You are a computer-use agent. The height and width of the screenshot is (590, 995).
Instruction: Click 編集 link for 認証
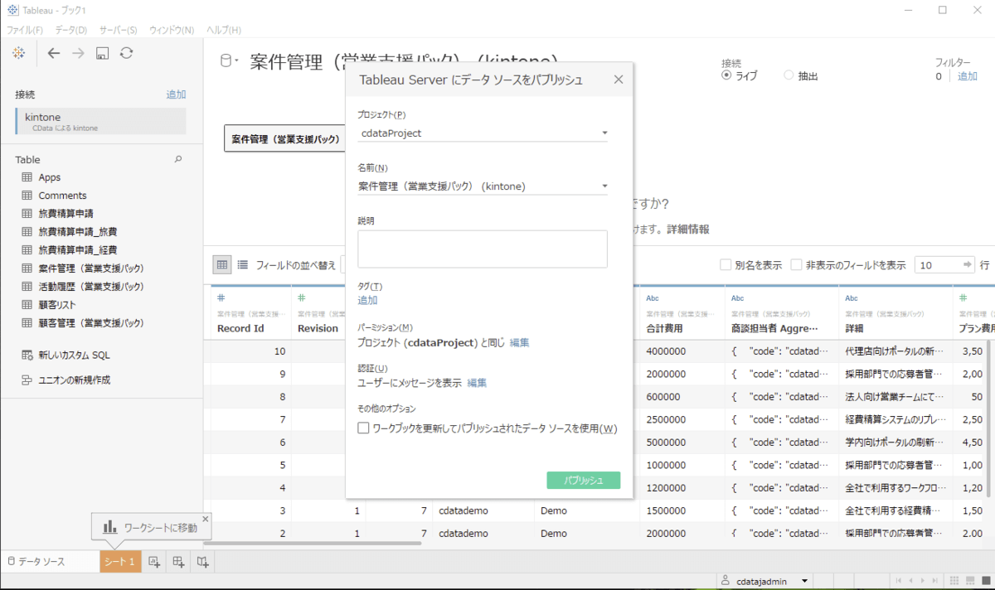[x=477, y=383]
